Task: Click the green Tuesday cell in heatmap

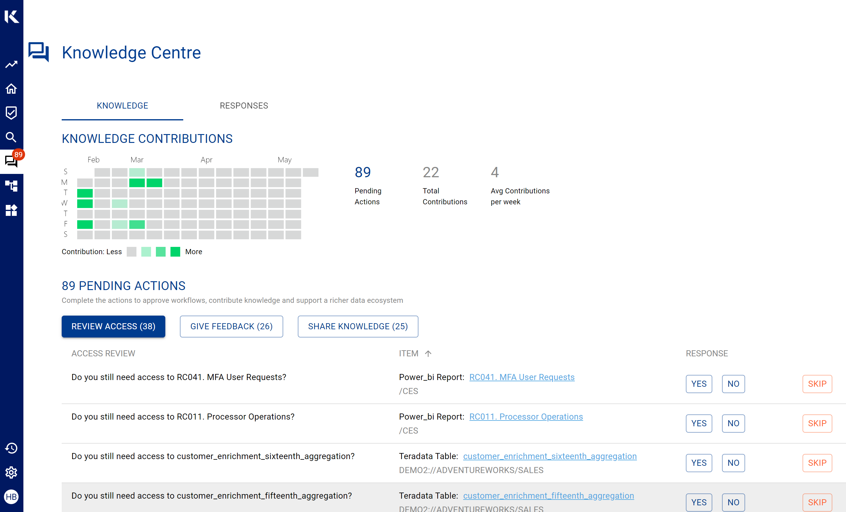Action: [x=85, y=193]
